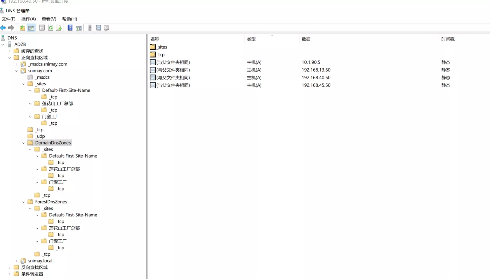490x279 pixels.
Task: Expand the snimay.local zone
Action: pos(17,261)
